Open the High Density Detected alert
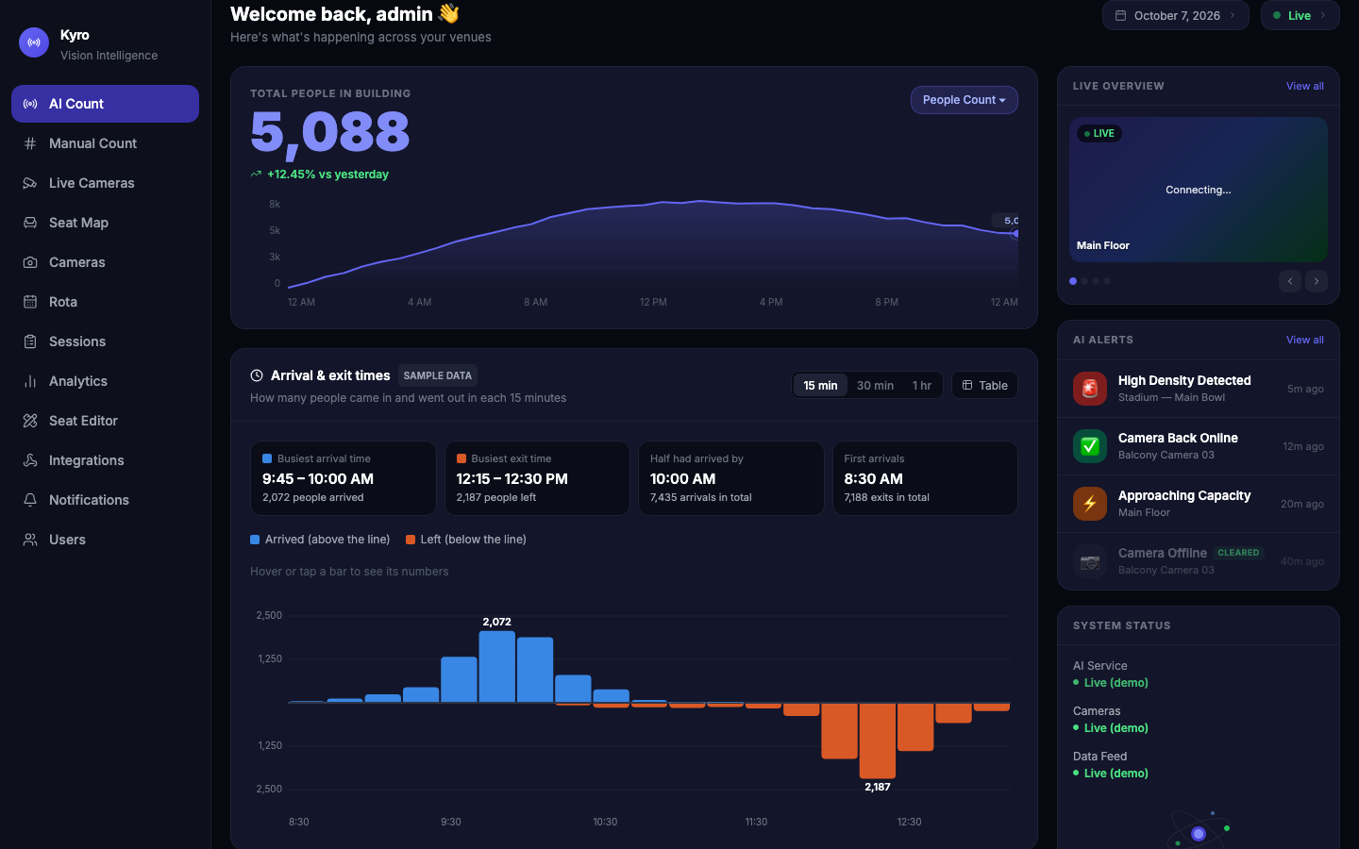1359x849 pixels. (1199, 389)
